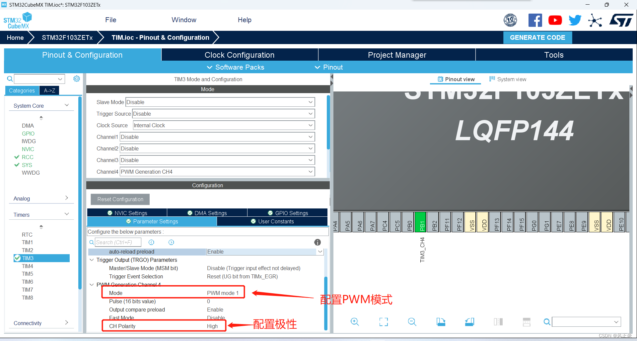Open the Window menu
The width and height of the screenshot is (637, 341).
[184, 20]
